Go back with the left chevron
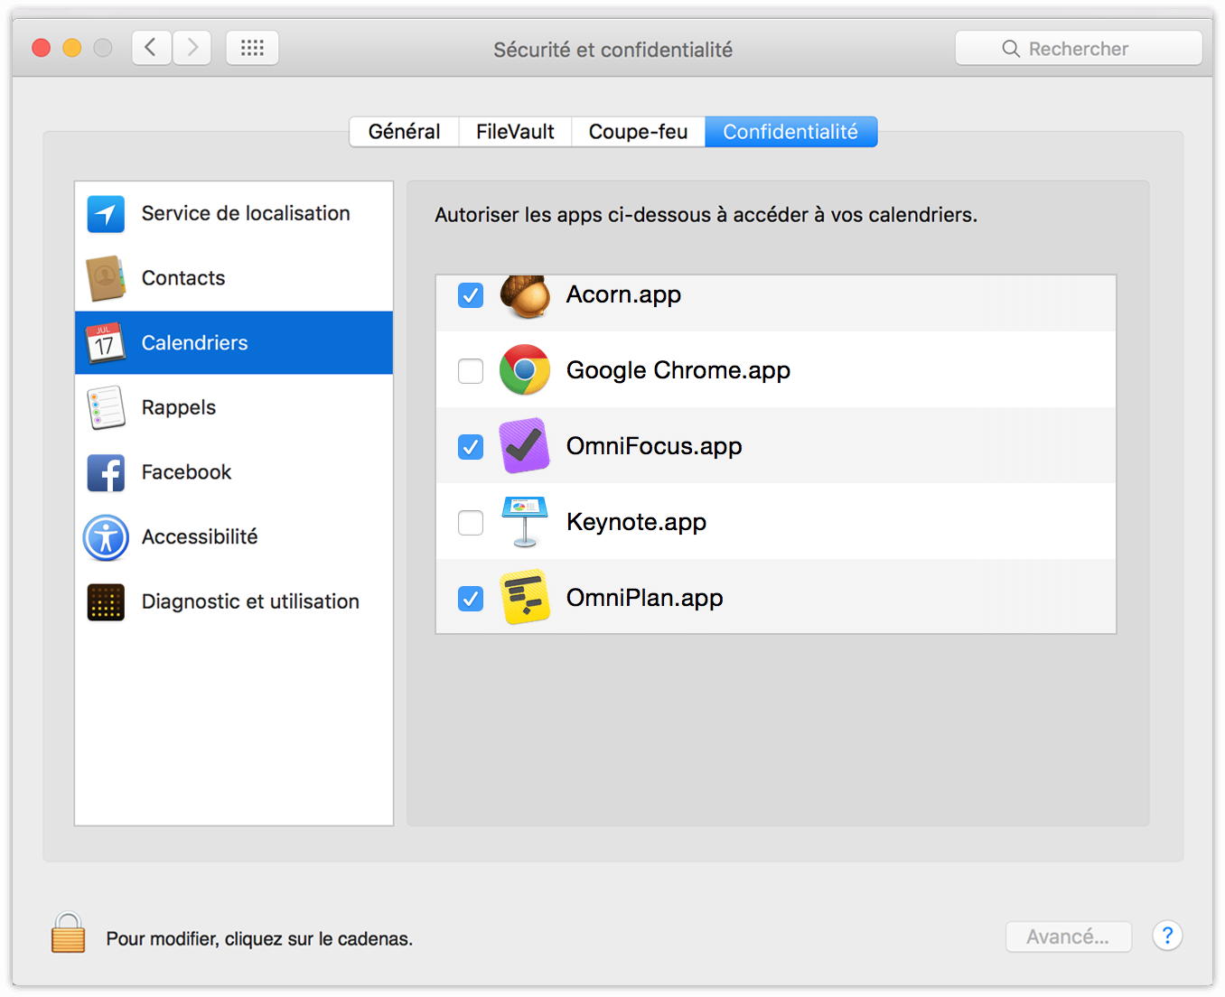 pyautogui.click(x=151, y=48)
